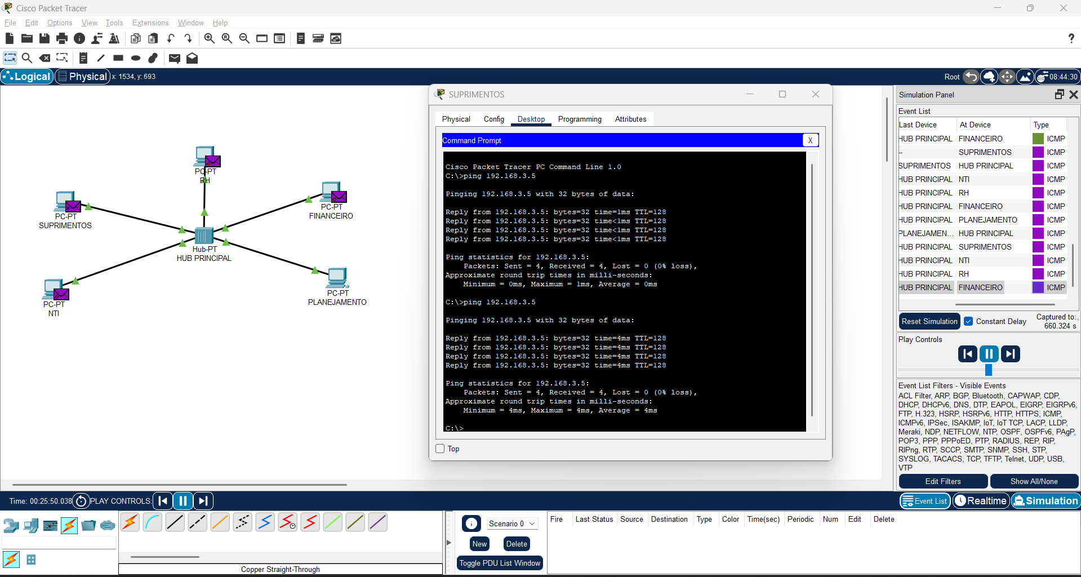Choose the orange fiber cable
1081x577 pixels.
click(220, 522)
